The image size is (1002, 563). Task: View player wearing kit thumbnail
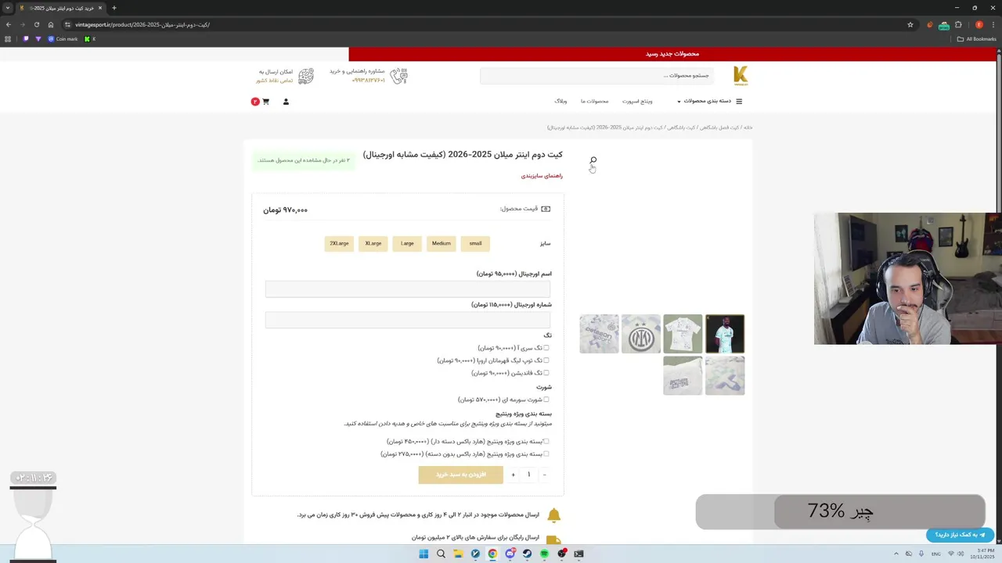pos(725,334)
